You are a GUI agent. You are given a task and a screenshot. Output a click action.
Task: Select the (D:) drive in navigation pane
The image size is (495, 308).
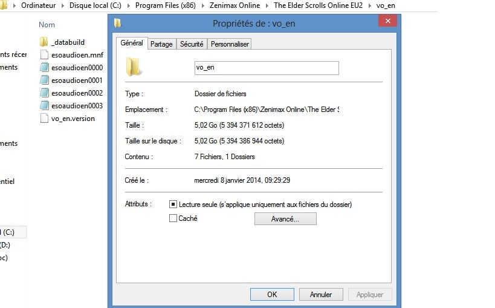tap(5, 244)
